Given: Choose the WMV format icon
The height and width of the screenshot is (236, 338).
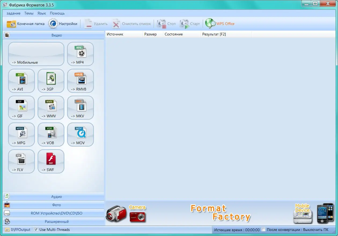Looking at the screenshot, I should tap(51, 108).
